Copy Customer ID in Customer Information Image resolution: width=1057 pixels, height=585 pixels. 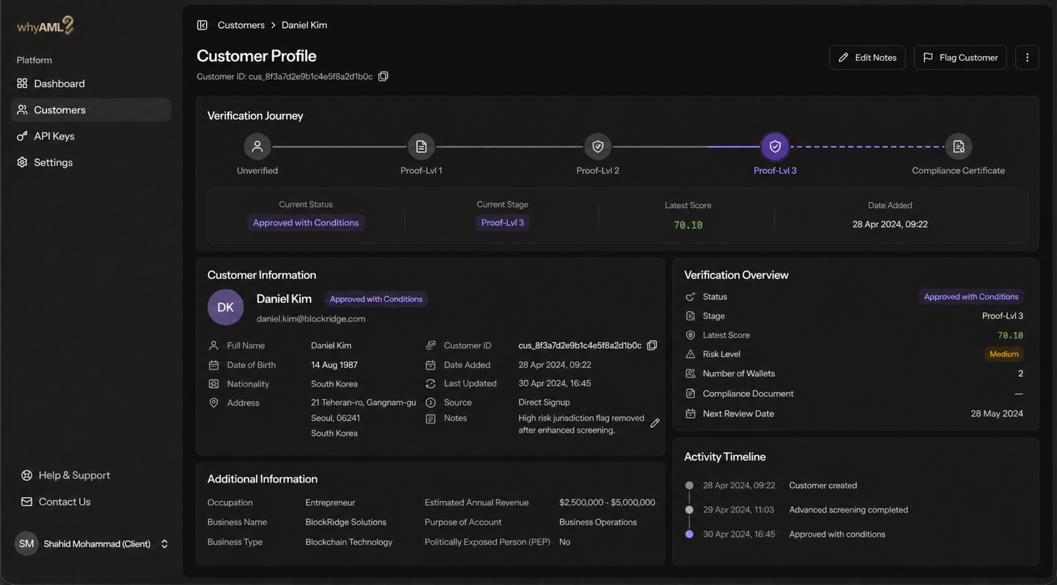tap(652, 345)
